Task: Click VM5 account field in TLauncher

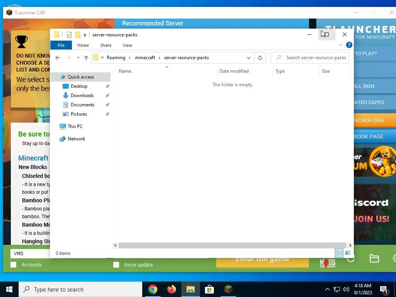Action: click(30, 254)
